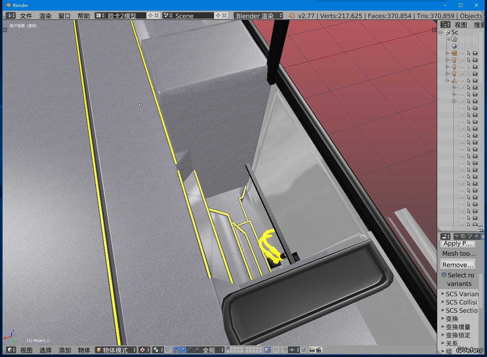The width and height of the screenshot is (487, 357).
Task: Open the 添加 menu in viewport header
Action: click(65, 350)
